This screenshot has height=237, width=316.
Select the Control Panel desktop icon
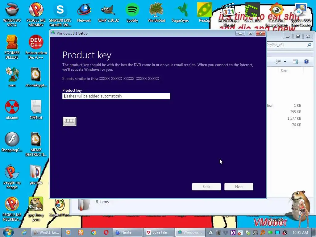click(60, 208)
